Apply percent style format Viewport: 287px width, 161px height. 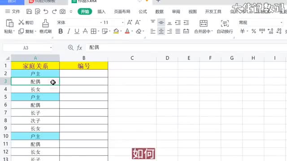pyautogui.click(x=254, y=31)
